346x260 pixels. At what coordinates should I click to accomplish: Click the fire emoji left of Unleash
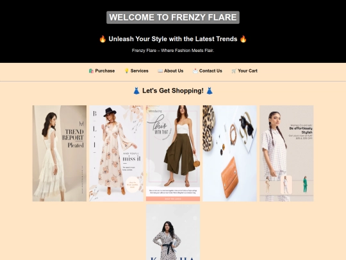[x=103, y=39]
